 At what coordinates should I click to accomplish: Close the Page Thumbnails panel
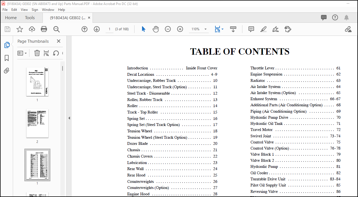click(x=59, y=41)
